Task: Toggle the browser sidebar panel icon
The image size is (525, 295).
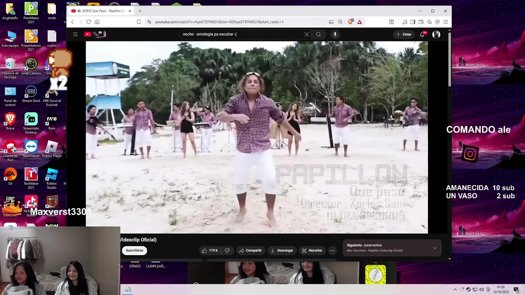Action: [413, 22]
